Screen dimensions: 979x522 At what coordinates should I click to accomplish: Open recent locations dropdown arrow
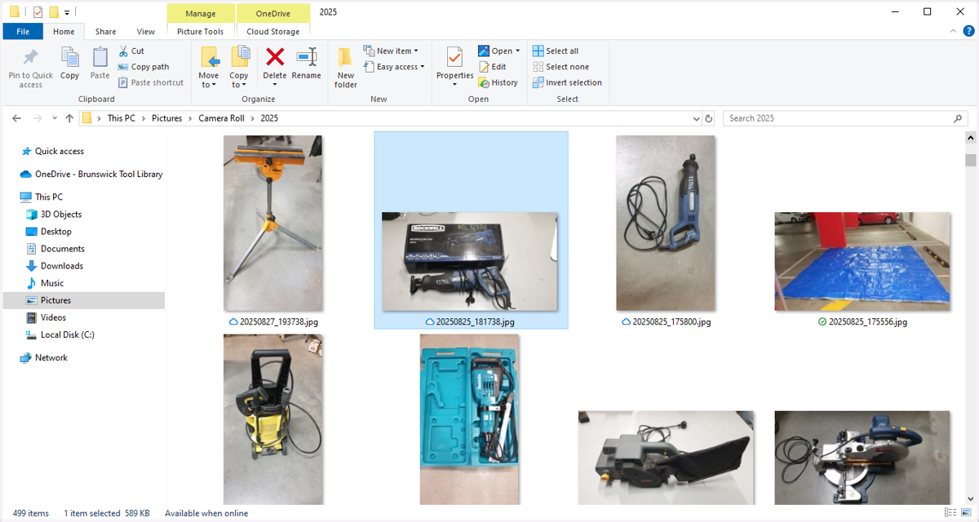click(x=55, y=118)
